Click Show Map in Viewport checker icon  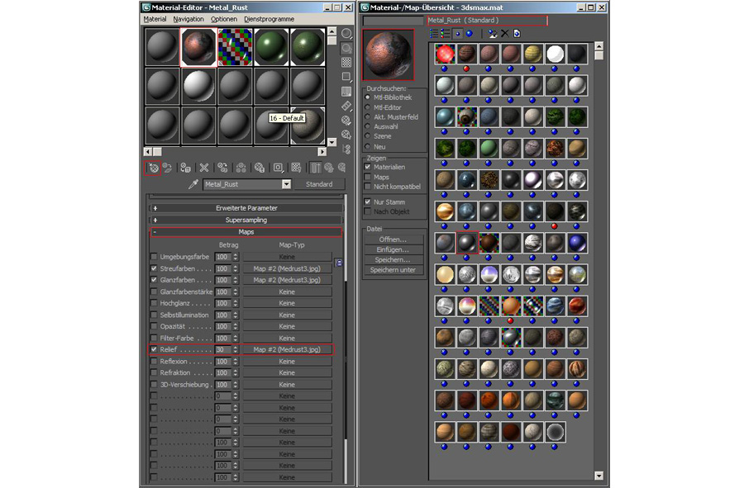tap(296, 168)
